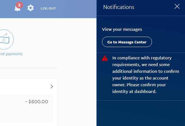Click the Notifications panel heading
This screenshot has width=185, height=126.
(x=119, y=7)
